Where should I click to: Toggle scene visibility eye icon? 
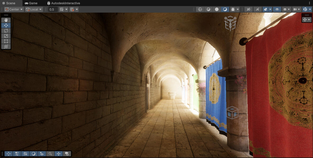pyautogui.click(x=277, y=9)
